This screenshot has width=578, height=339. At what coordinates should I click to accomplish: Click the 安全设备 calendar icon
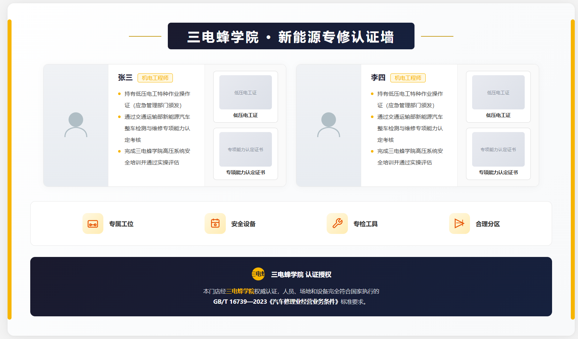[215, 223]
